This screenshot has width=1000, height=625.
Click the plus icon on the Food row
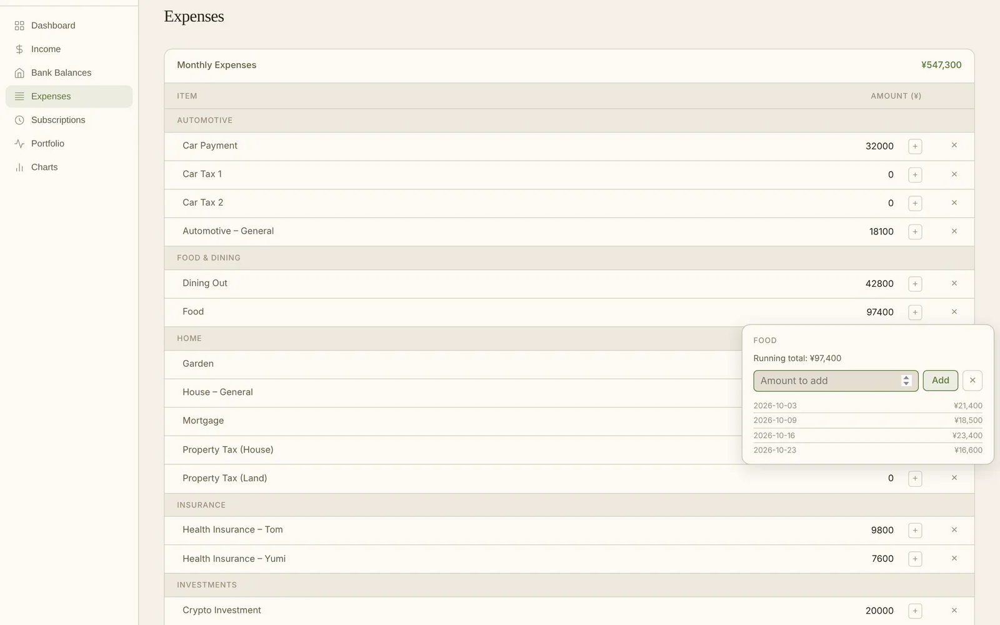[x=915, y=312]
